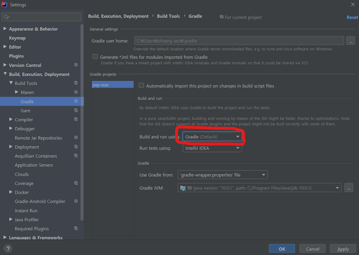
Task: Click project-level icon next to Gradle-Android Compiler
Action: tap(76, 201)
